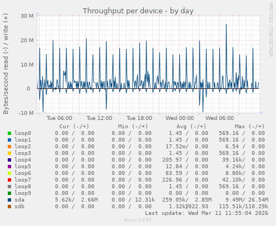Click the loop8 gray legend swatch

[x=9, y=187]
